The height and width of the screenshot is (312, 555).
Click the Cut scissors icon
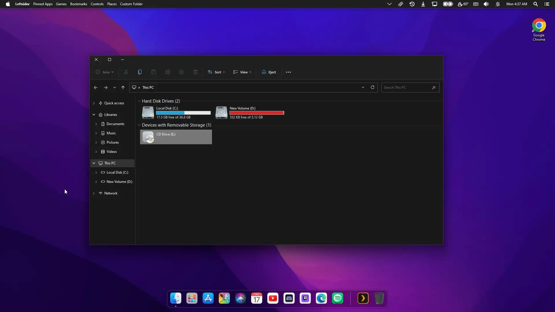(126, 72)
